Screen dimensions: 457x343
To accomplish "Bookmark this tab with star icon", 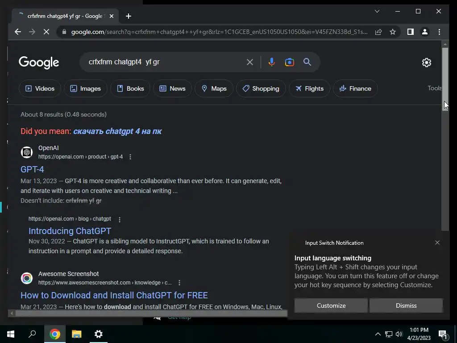I will [x=393, y=32].
